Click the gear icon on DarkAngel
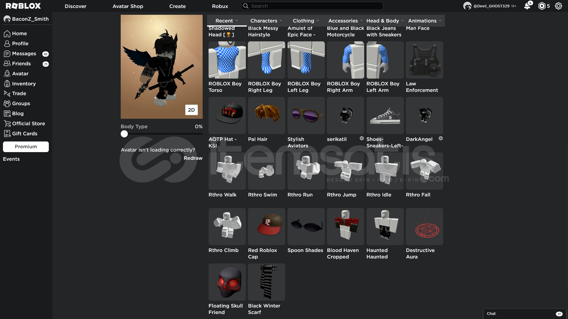 pos(440,138)
